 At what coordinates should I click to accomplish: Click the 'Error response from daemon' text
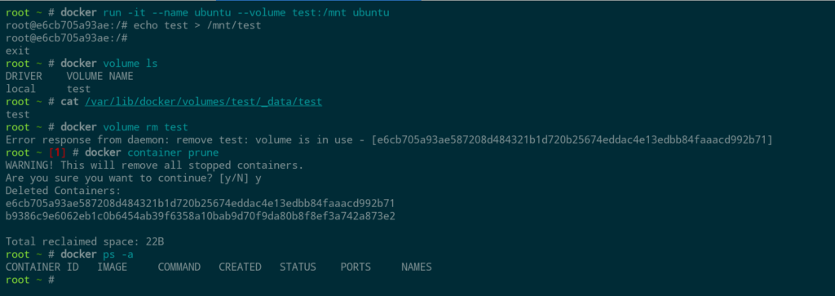click(x=85, y=140)
